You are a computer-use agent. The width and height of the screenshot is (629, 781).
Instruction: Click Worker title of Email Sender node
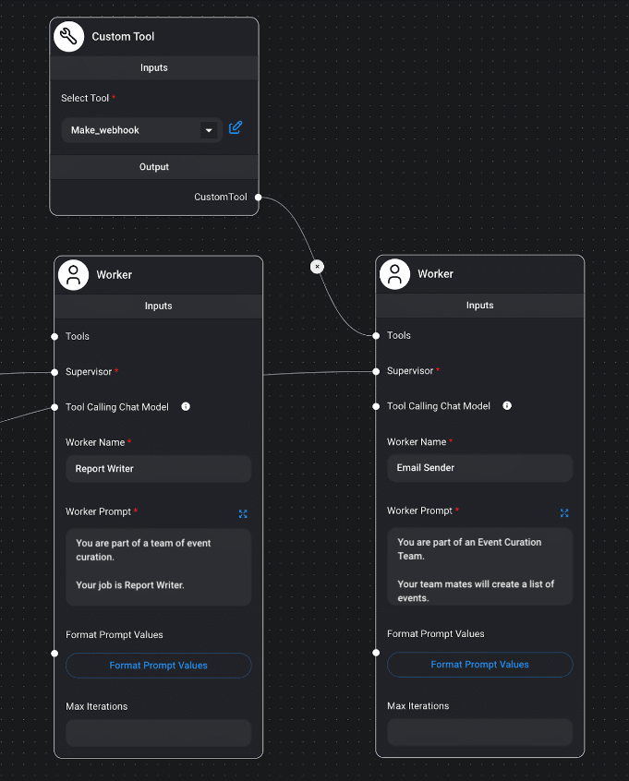436,274
